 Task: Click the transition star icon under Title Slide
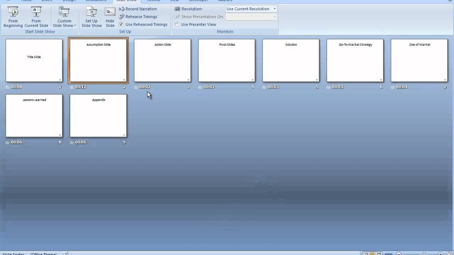click(7, 87)
